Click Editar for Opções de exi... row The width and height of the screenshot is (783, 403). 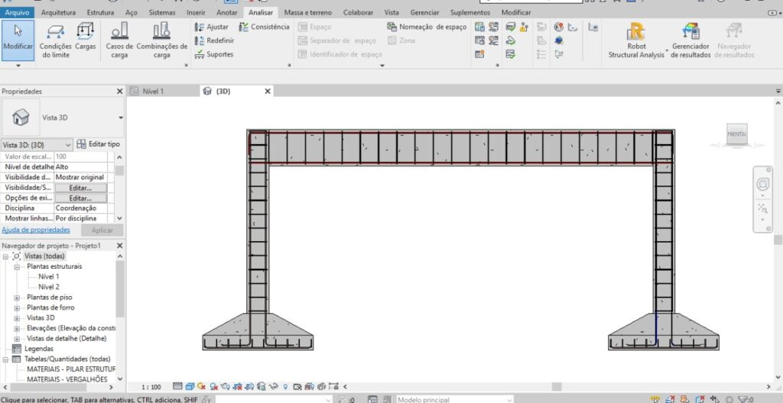[80, 198]
